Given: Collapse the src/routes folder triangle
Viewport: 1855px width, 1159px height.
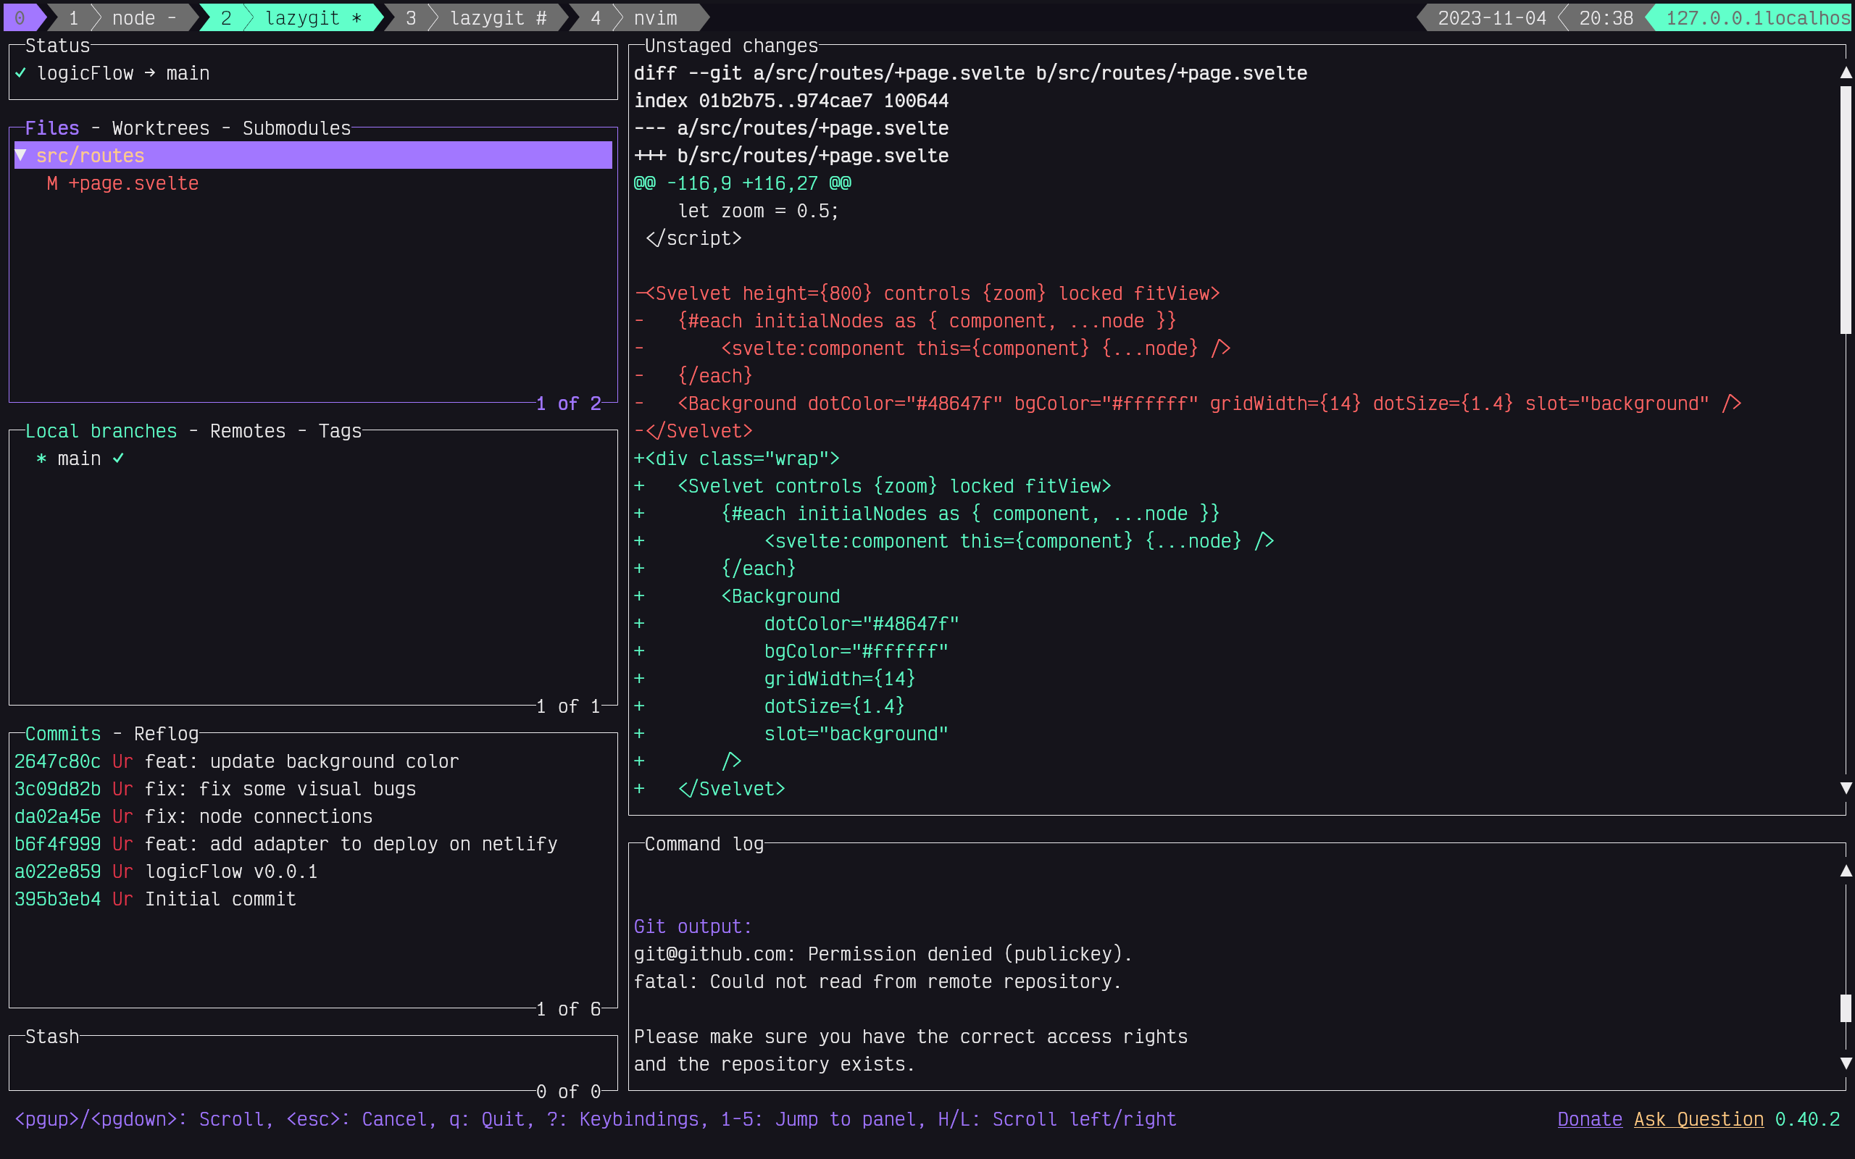Looking at the screenshot, I should [22, 156].
